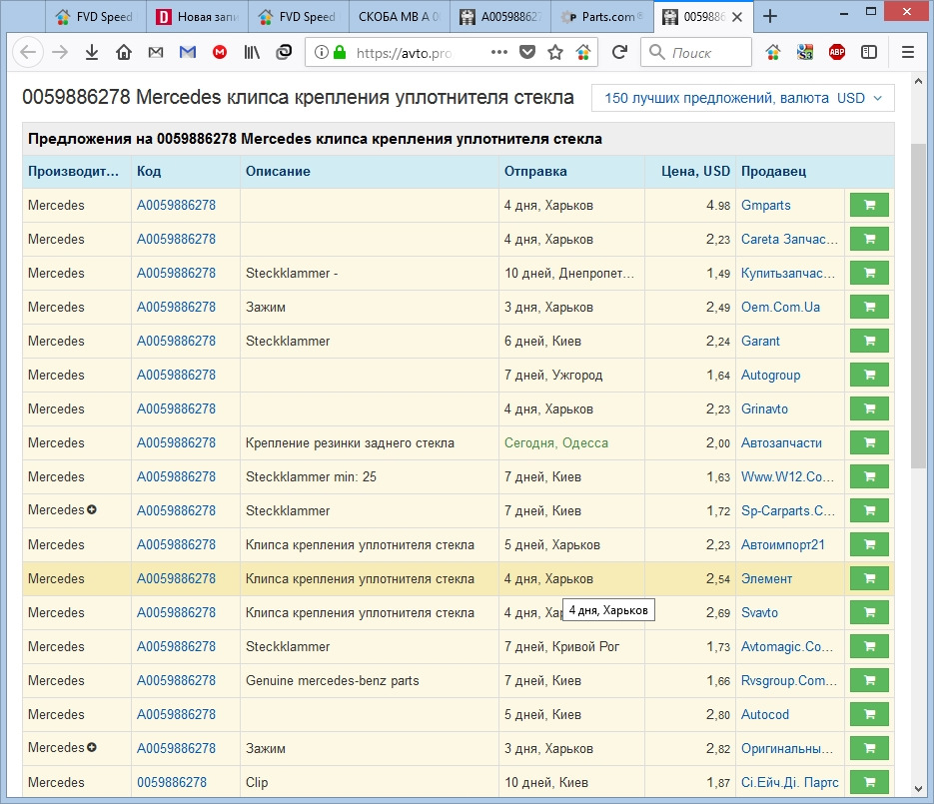The width and height of the screenshot is (934, 804).
Task: Open the Svavto seller link
Action: [x=759, y=612]
